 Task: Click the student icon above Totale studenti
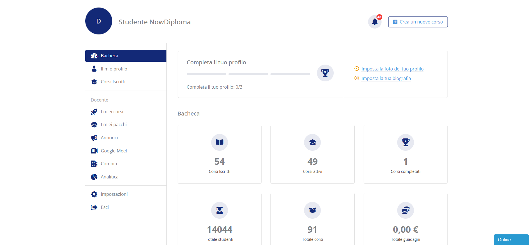click(x=219, y=210)
